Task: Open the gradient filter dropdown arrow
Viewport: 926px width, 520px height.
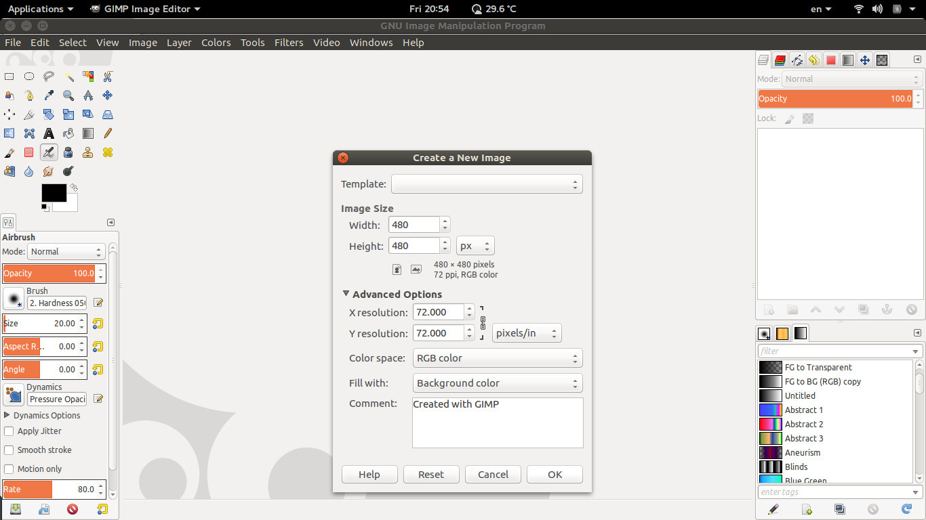Action: pos(916,351)
